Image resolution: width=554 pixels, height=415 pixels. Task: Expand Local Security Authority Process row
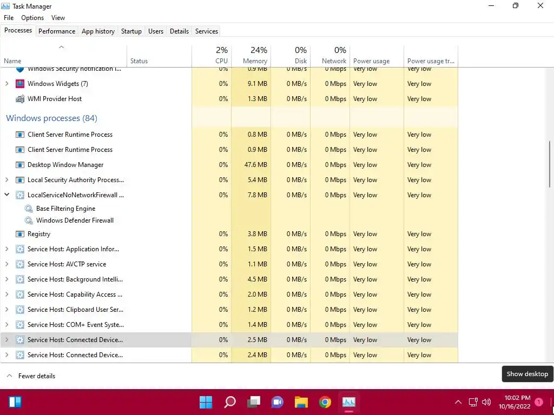click(6, 180)
